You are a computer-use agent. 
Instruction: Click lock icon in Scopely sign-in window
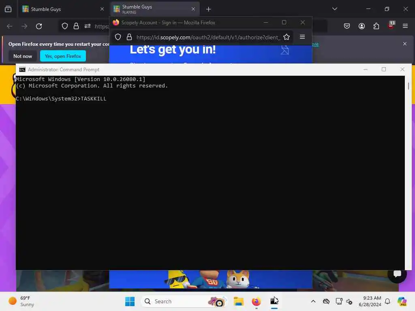tap(129, 37)
